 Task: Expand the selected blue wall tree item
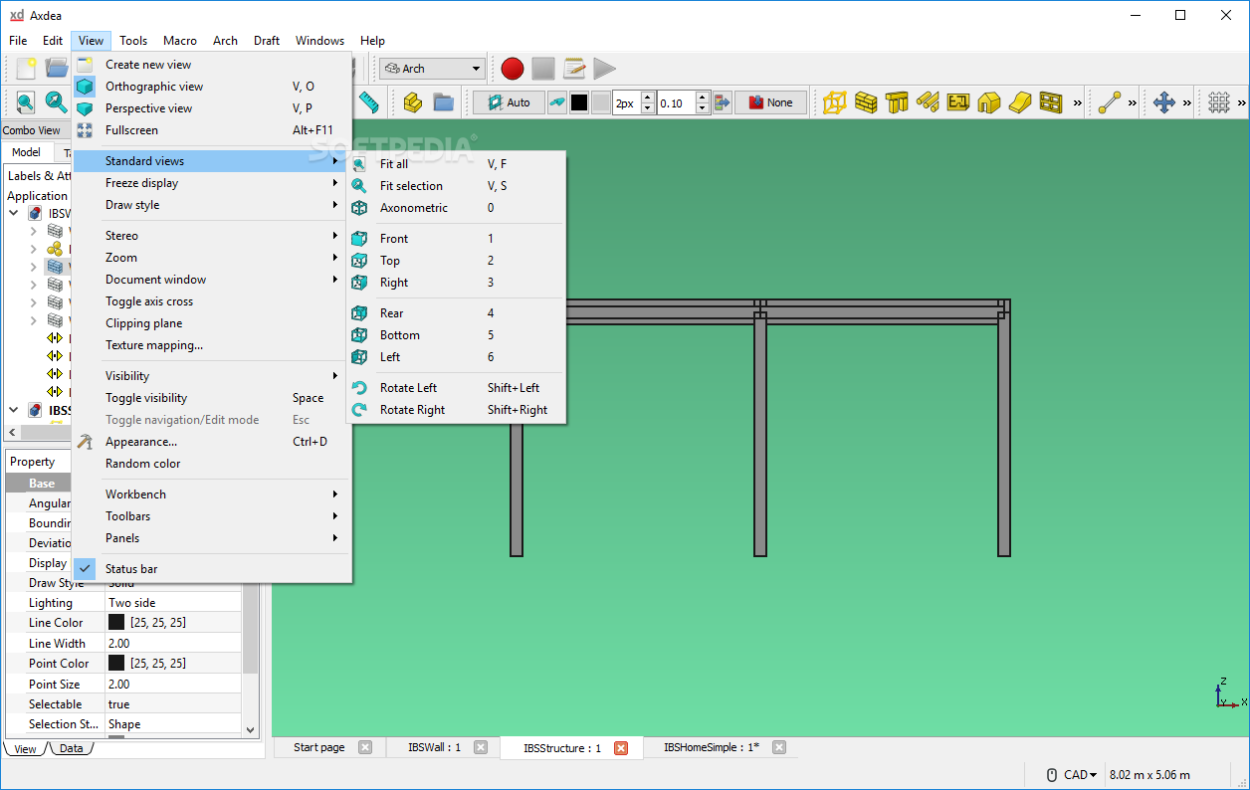coord(33,267)
